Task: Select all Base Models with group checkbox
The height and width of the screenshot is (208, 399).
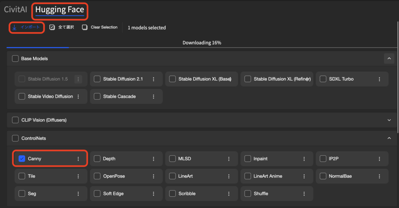Action: click(x=15, y=59)
